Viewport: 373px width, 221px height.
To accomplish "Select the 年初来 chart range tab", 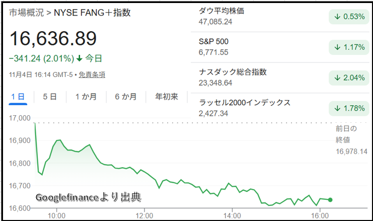I will click(166, 97).
